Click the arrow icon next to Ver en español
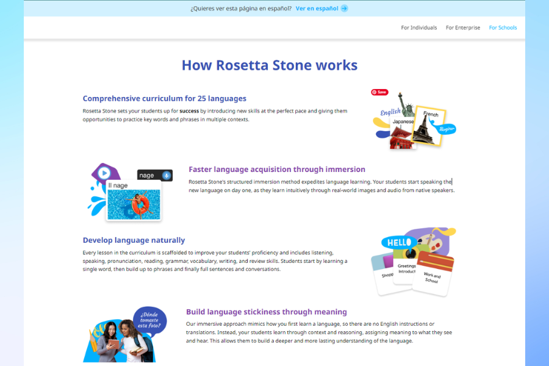Viewport: 549px width, 366px height. (345, 9)
